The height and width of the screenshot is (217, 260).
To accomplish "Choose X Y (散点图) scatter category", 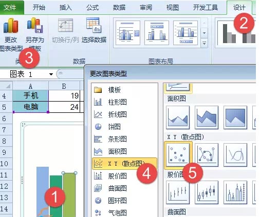I will click(x=124, y=164).
